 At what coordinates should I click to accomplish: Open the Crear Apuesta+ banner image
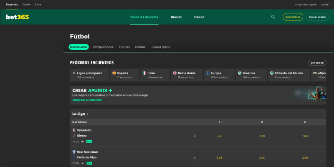[317, 94]
